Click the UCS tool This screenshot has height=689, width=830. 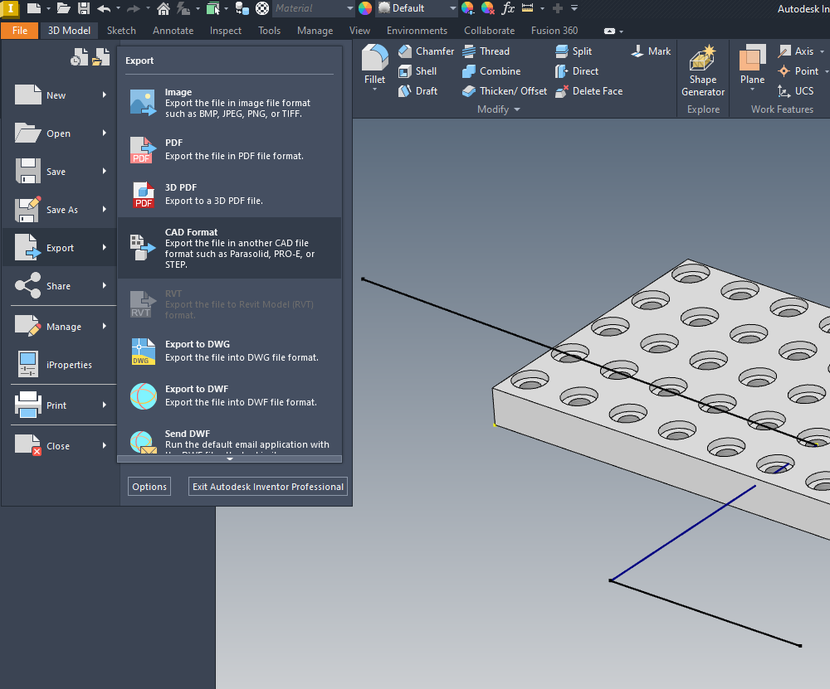(x=796, y=91)
